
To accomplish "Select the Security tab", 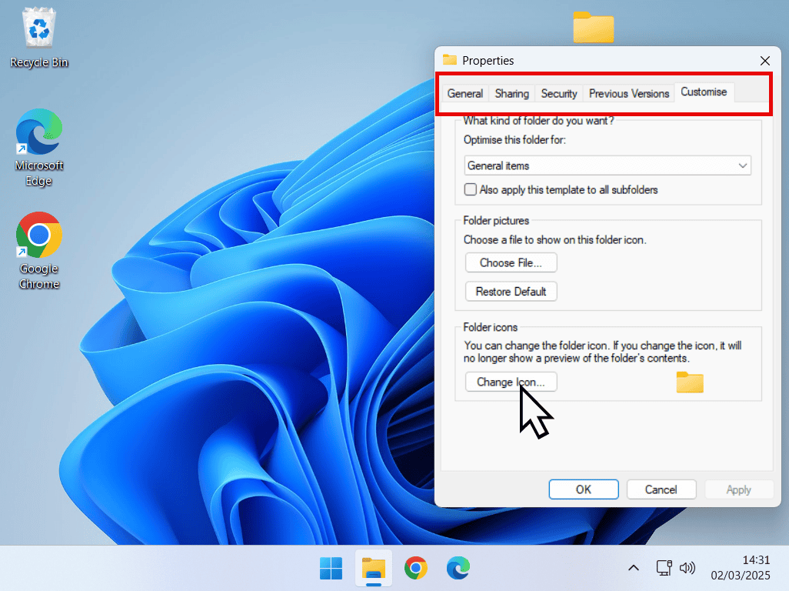I will (x=558, y=93).
